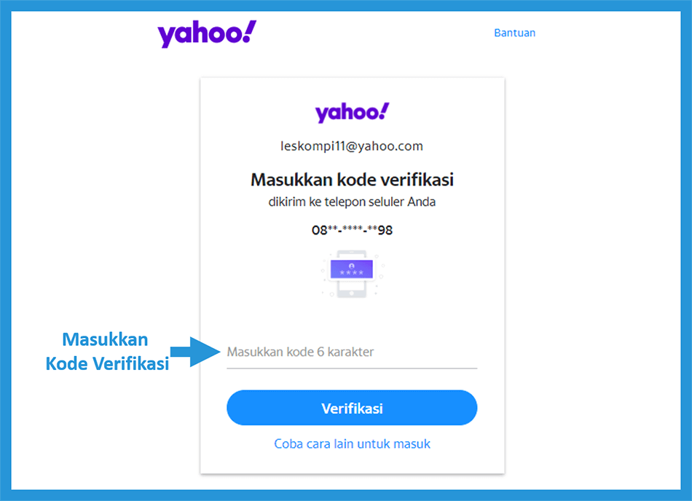Focus the 6-character code input field
Screen dimensions: 692x501
click(x=352, y=352)
